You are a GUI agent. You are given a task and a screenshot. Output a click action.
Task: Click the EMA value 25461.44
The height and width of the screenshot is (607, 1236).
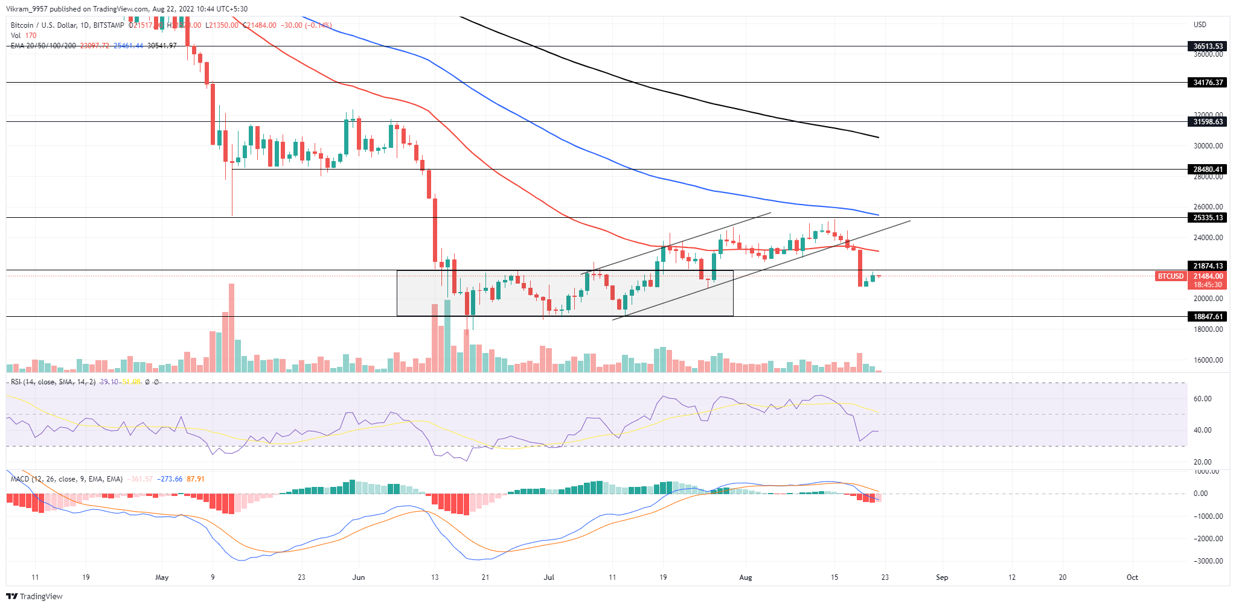pos(129,46)
